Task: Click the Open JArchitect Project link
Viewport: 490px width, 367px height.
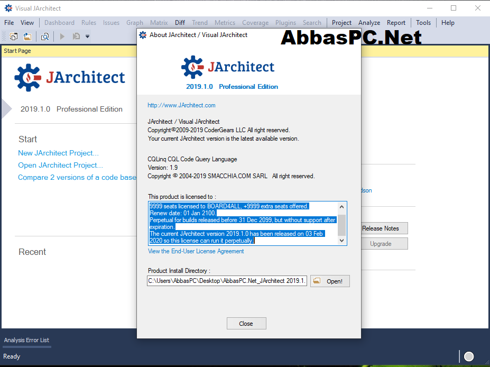Action: [x=60, y=166]
